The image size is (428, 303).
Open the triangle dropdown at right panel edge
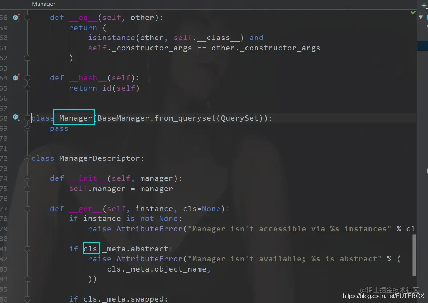click(x=421, y=17)
